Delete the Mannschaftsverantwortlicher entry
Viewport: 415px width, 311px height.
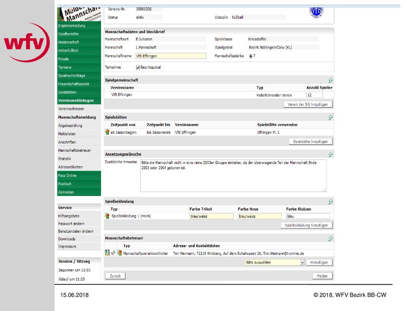pos(120,253)
